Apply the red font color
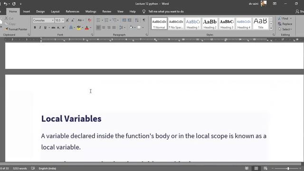This screenshot has width=304, height=171. (87, 28)
